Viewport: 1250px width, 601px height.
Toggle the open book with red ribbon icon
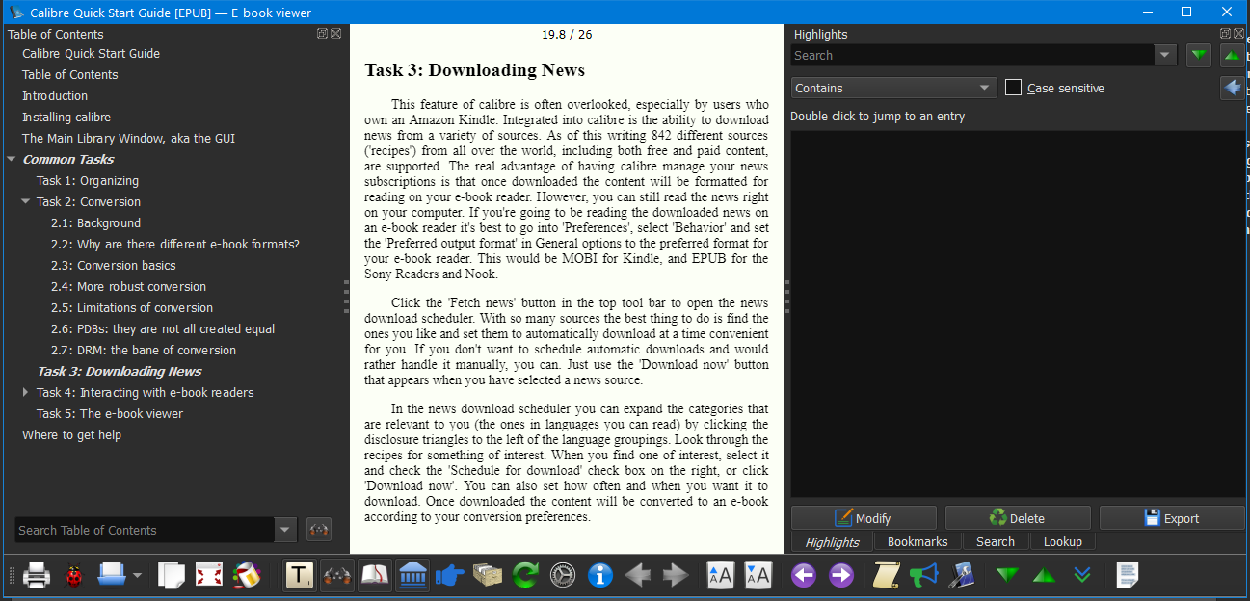(x=375, y=576)
